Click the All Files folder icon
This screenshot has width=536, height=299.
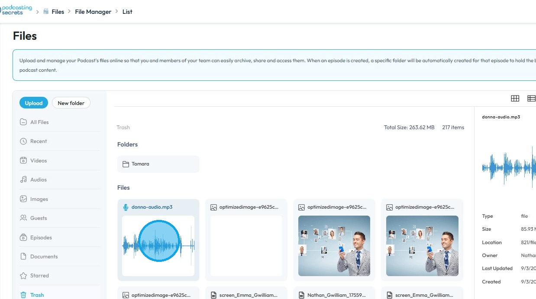pos(23,122)
